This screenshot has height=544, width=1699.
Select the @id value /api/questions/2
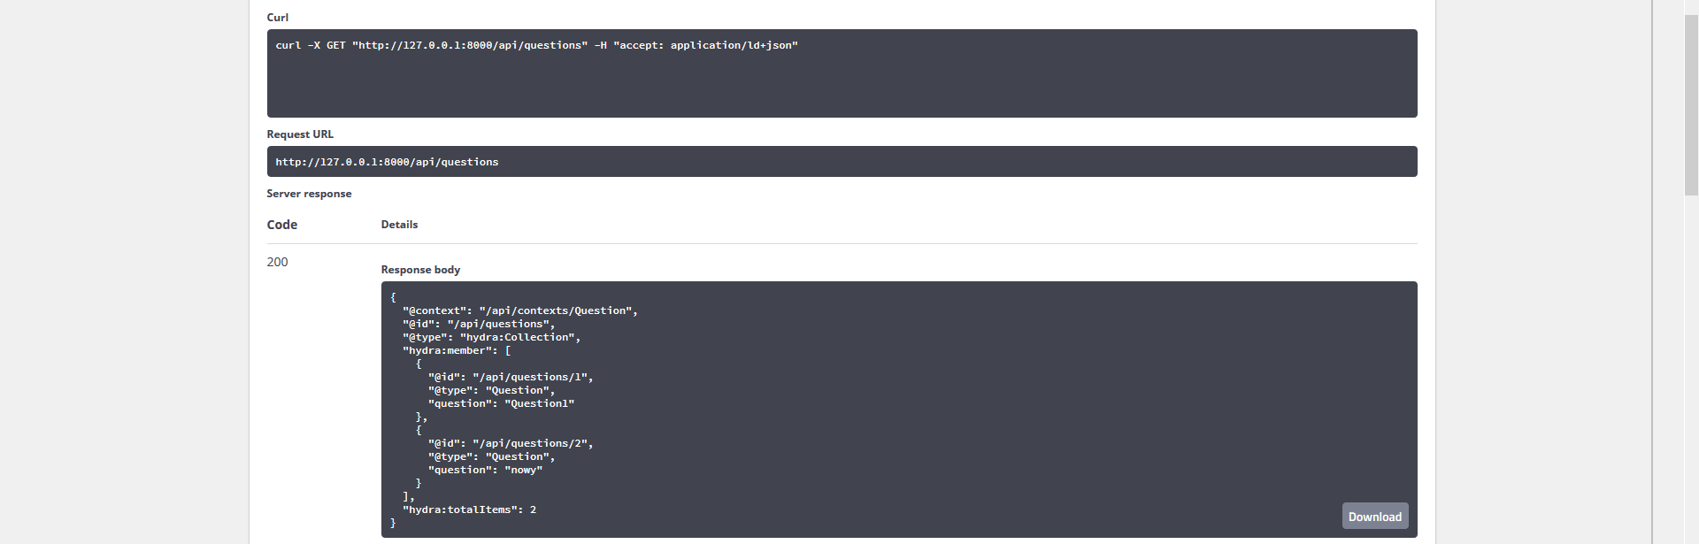pos(532,442)
